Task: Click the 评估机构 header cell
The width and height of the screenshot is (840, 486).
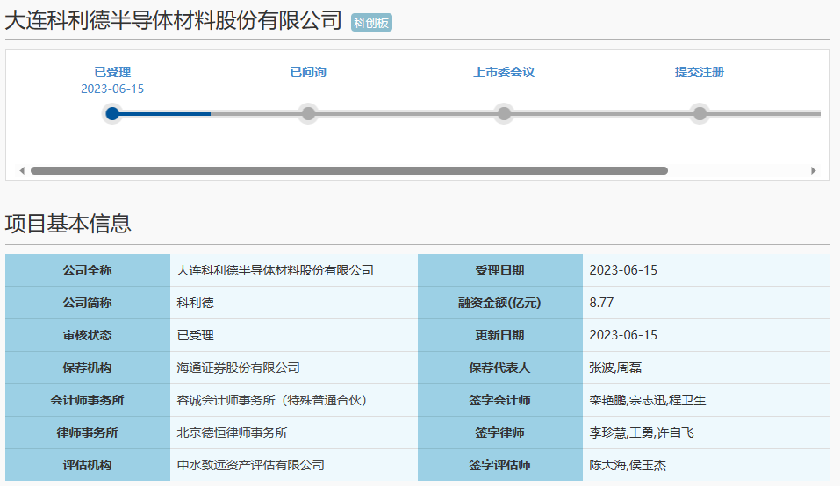Action: click(88, 465)
